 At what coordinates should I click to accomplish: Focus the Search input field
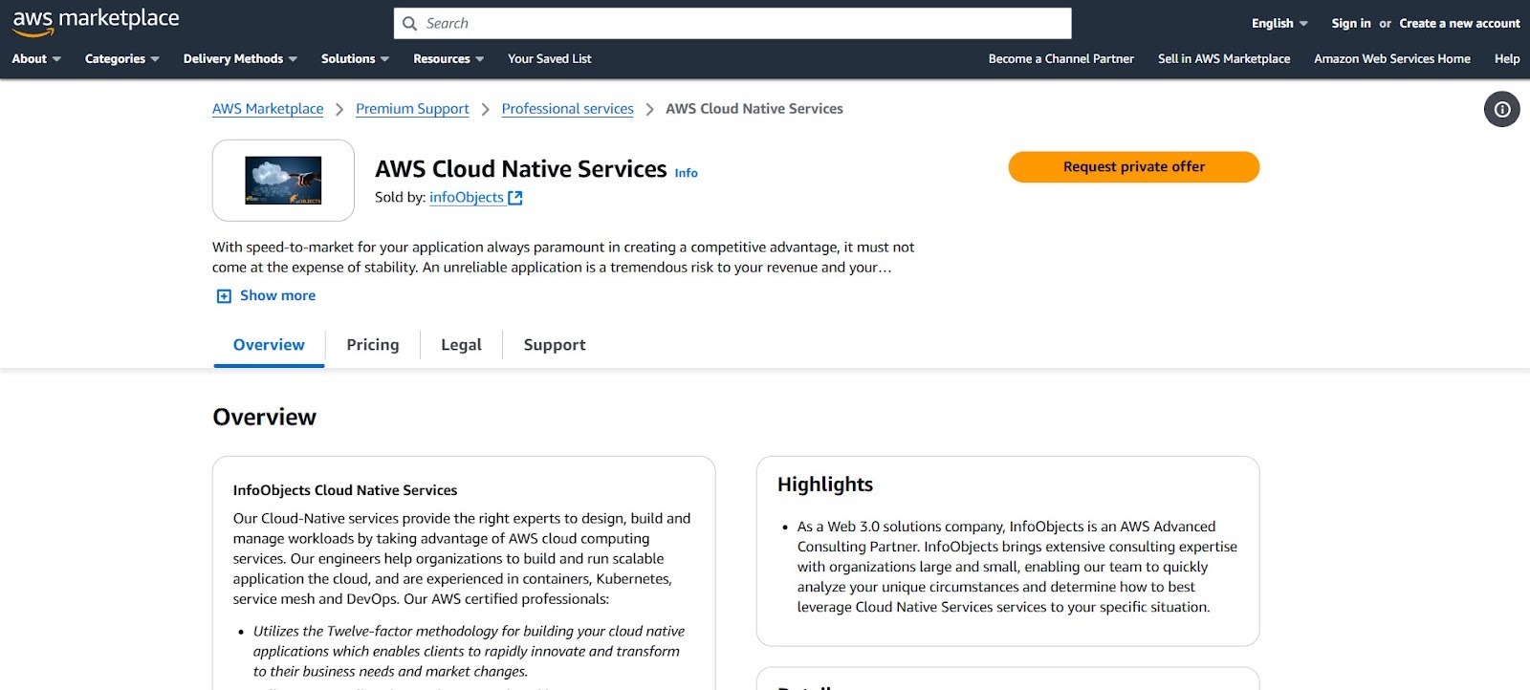click(732, 24)
